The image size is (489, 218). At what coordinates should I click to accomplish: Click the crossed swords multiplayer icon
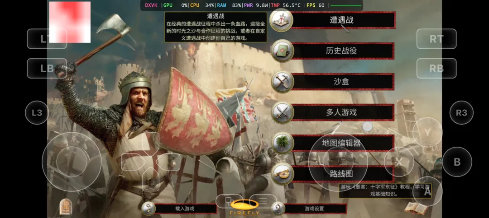point(283,112)
